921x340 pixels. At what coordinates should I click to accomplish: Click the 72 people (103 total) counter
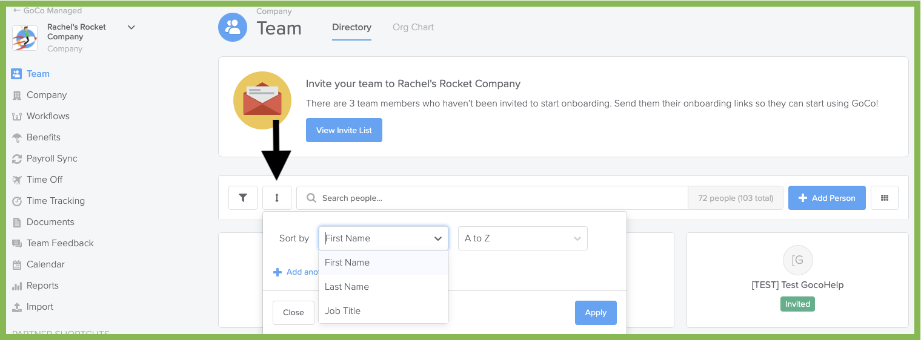(x=736, y=198)
